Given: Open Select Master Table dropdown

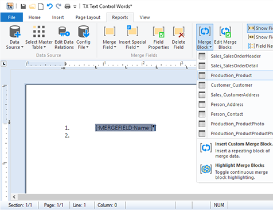Looking at the screenshot, I should (x=39, y=37).
